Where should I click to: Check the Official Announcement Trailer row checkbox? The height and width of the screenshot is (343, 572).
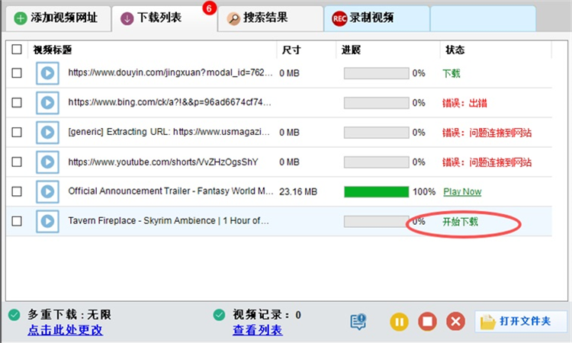17,191
